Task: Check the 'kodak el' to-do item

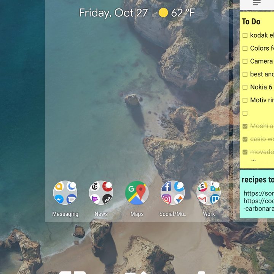Action: [x=245, y=35]
